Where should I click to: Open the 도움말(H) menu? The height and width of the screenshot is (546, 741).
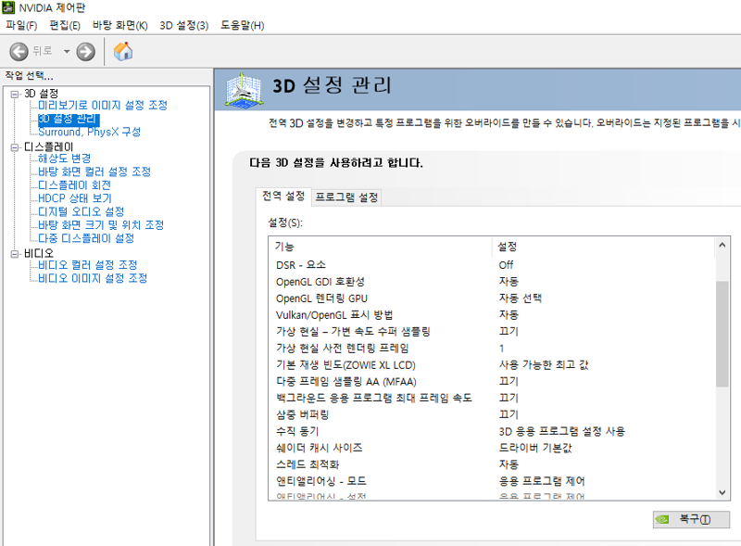(x=242, y=26)
